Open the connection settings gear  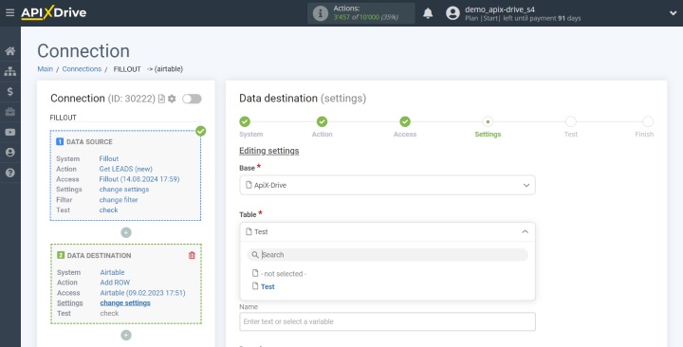172,99
